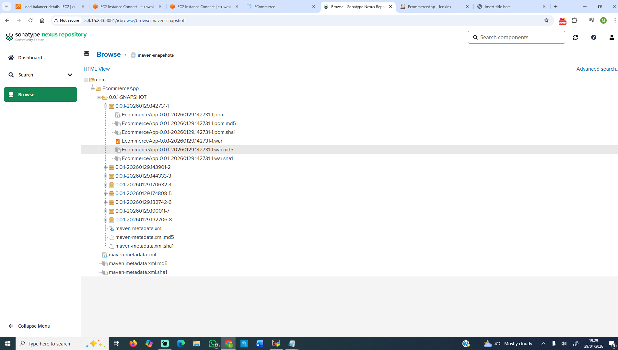Expand the 0.0.1-20260129.174808-5 node

click(106, 193)
